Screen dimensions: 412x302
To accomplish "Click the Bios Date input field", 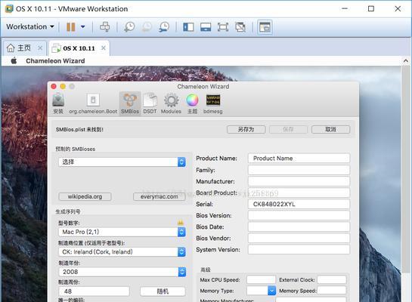I will [299, 226].
